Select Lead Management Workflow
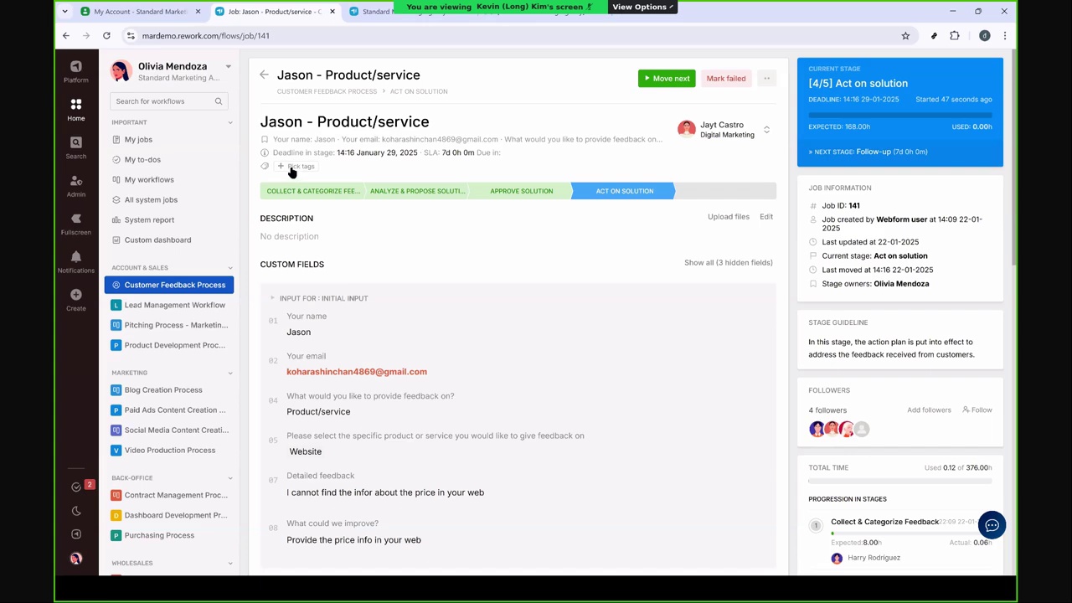This screenshot has height=603, width=1072. 169,305
